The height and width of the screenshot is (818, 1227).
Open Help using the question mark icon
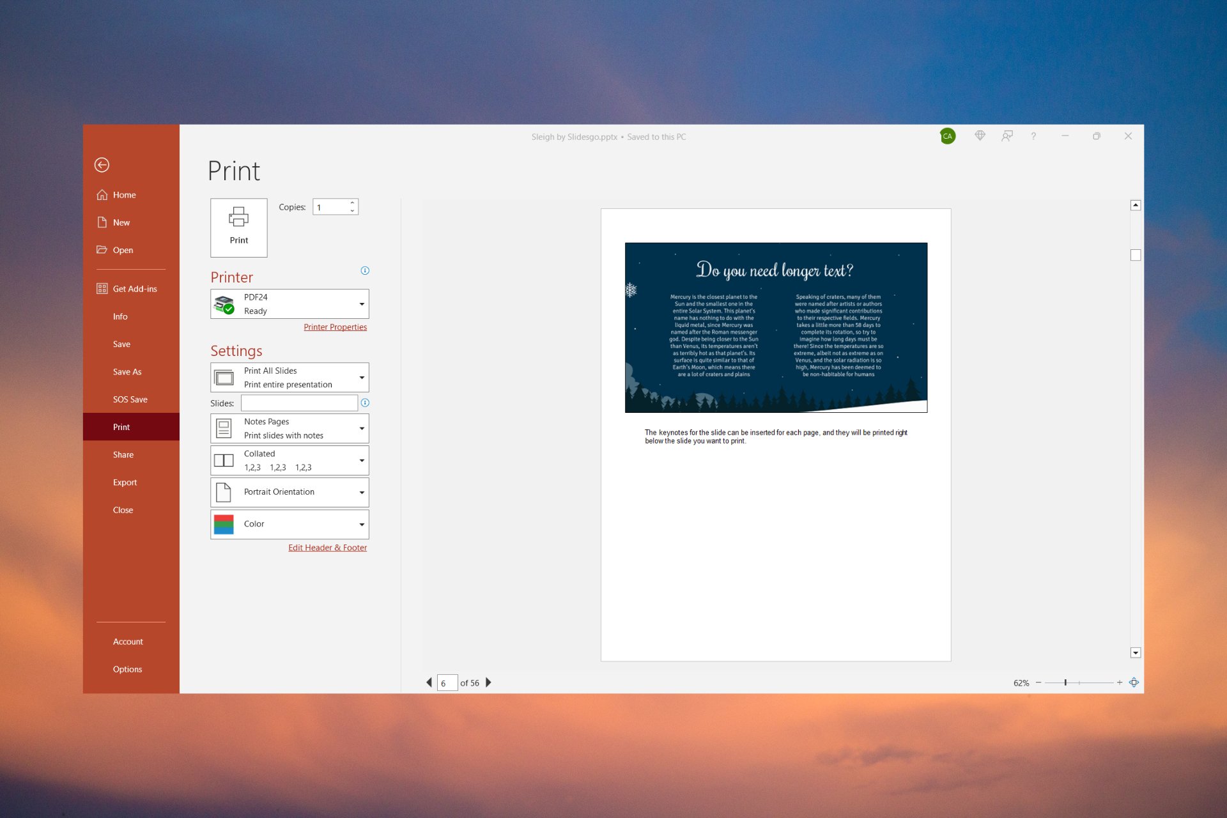tap(1033, 136)
